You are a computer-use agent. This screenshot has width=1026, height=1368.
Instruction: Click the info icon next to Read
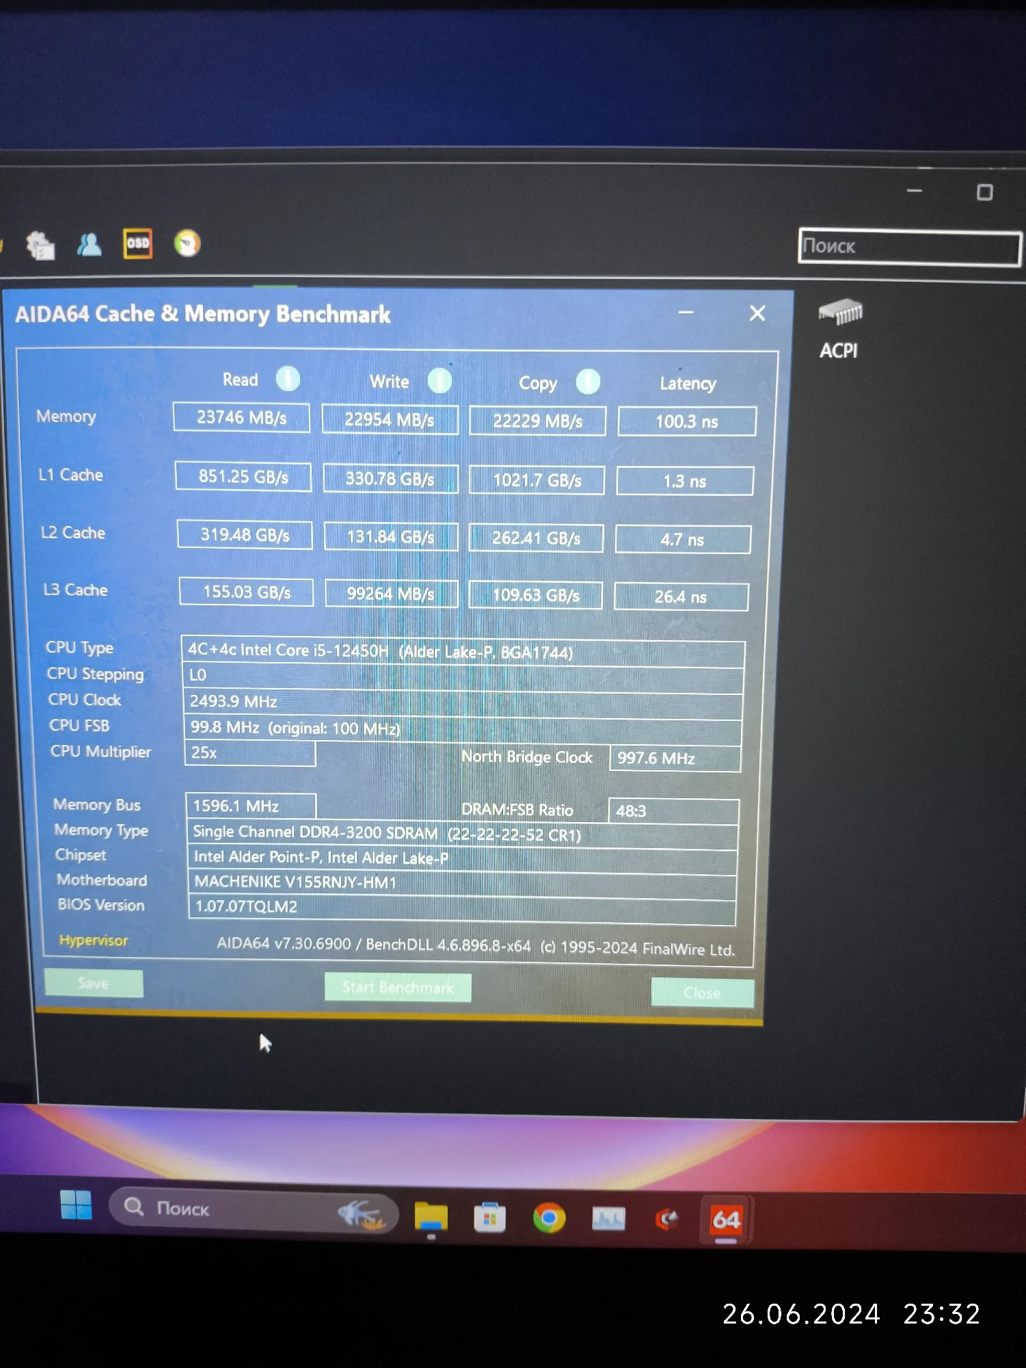(x=288, y=378)
